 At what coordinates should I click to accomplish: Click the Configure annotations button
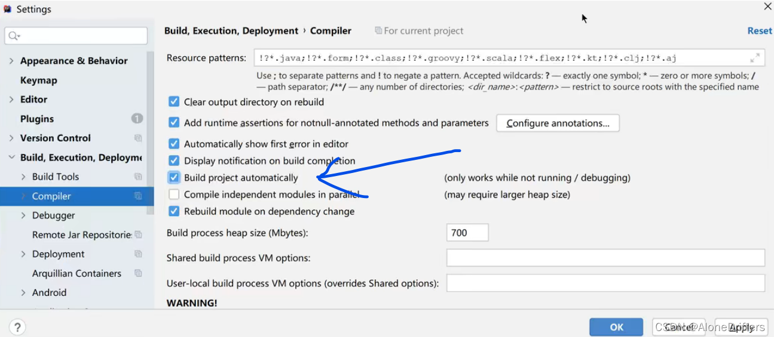pos(558,123)
